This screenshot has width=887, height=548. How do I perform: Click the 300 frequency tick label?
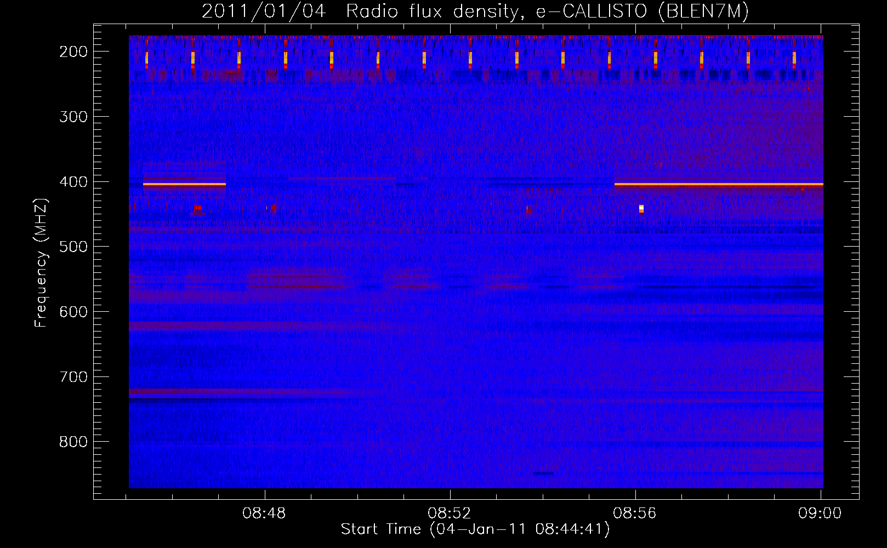click(x=73, y=117)
